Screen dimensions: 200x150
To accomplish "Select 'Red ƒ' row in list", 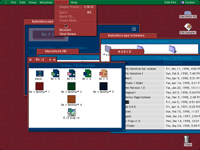I will click(x=128, y=78).
